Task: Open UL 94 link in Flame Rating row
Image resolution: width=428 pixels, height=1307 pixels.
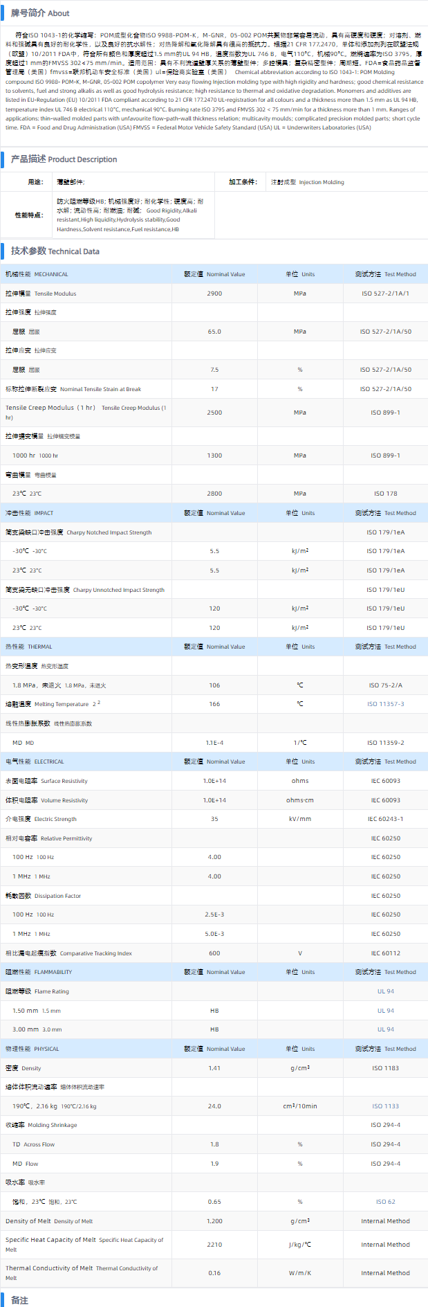Action: [385, 991]
